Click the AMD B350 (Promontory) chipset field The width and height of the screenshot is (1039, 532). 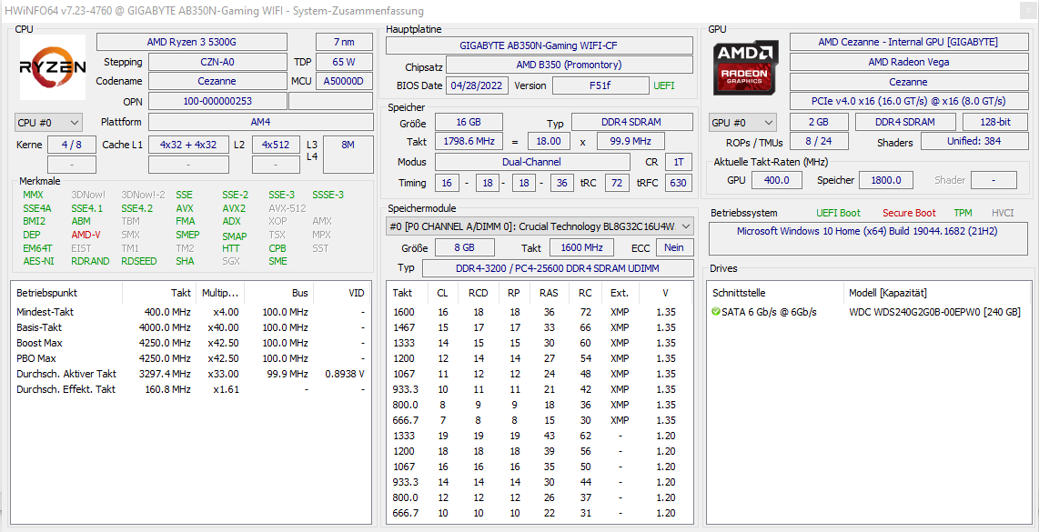click(x=570, y=65)
